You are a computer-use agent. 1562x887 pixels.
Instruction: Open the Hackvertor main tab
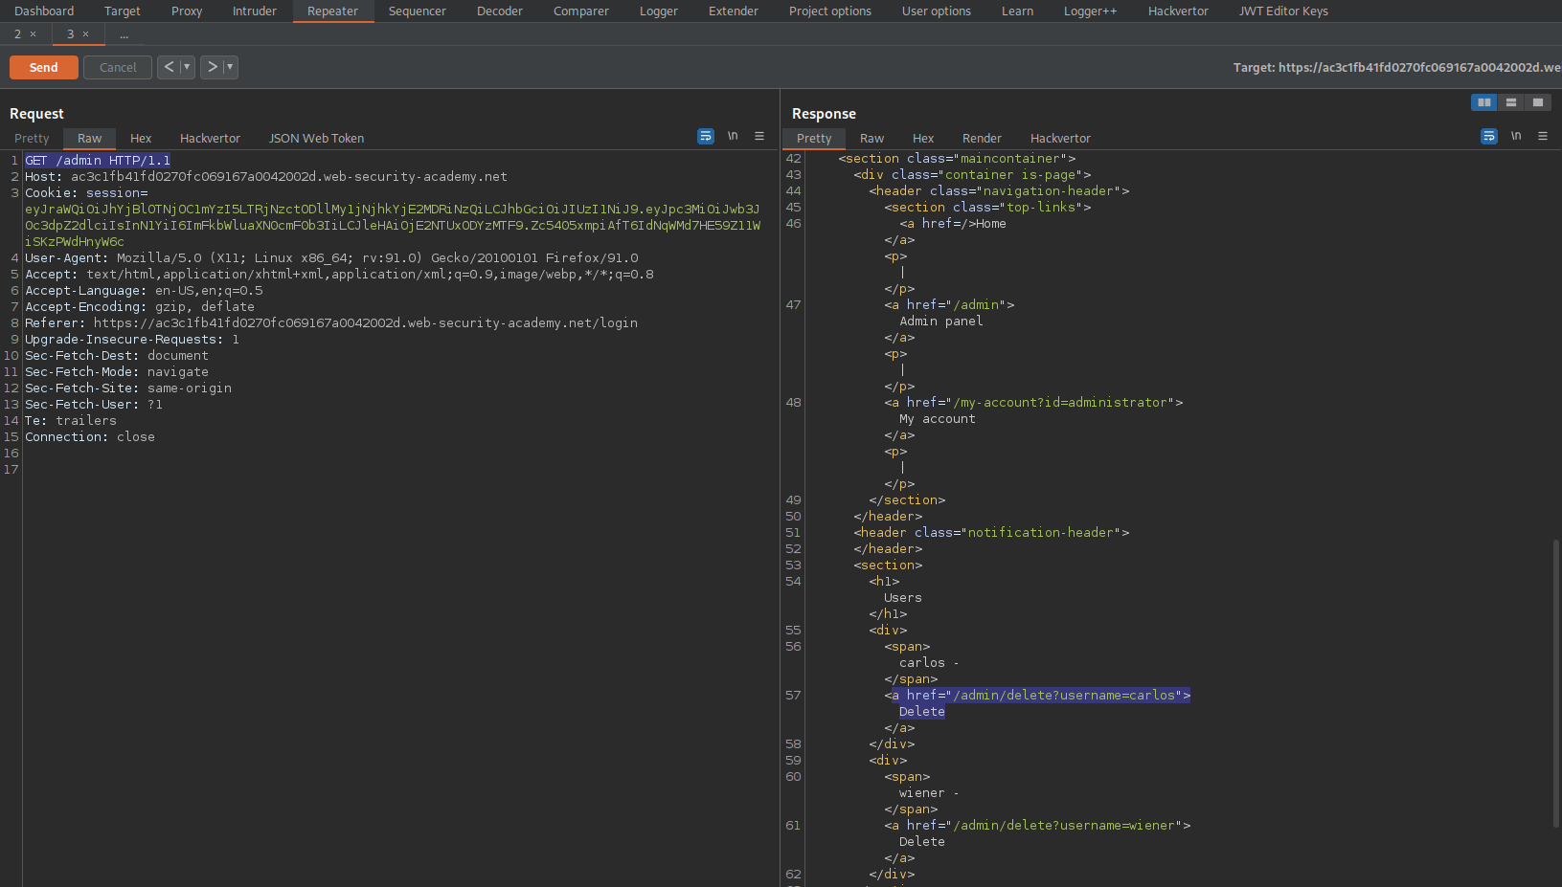[x=1179, y=11]
